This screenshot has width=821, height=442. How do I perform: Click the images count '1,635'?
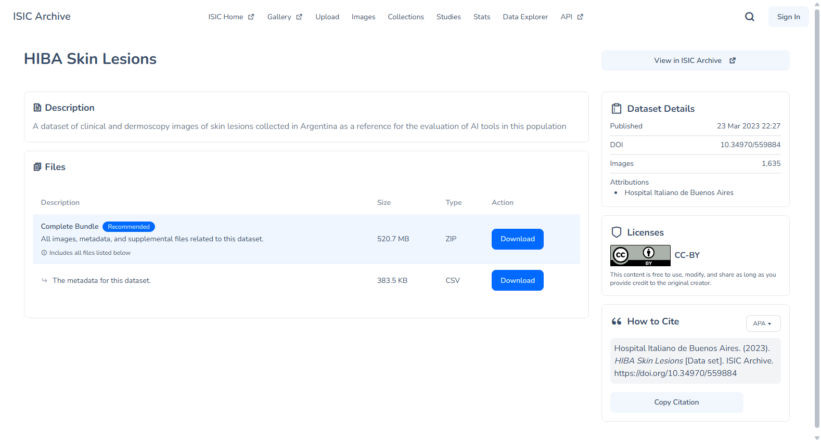(771, 163)
